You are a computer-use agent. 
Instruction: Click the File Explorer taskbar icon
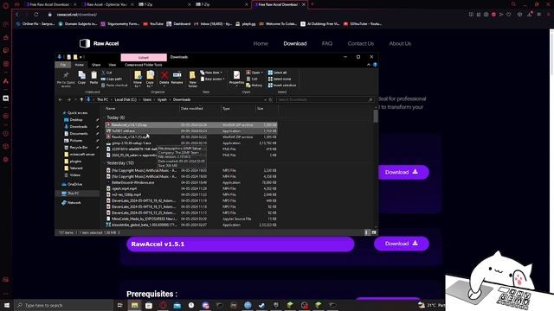pyautogui.click(x=135, y=305)
